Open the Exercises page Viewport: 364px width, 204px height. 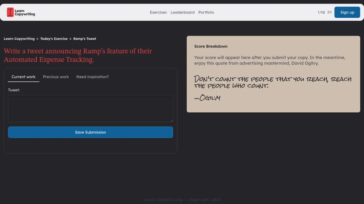point(158,12)
